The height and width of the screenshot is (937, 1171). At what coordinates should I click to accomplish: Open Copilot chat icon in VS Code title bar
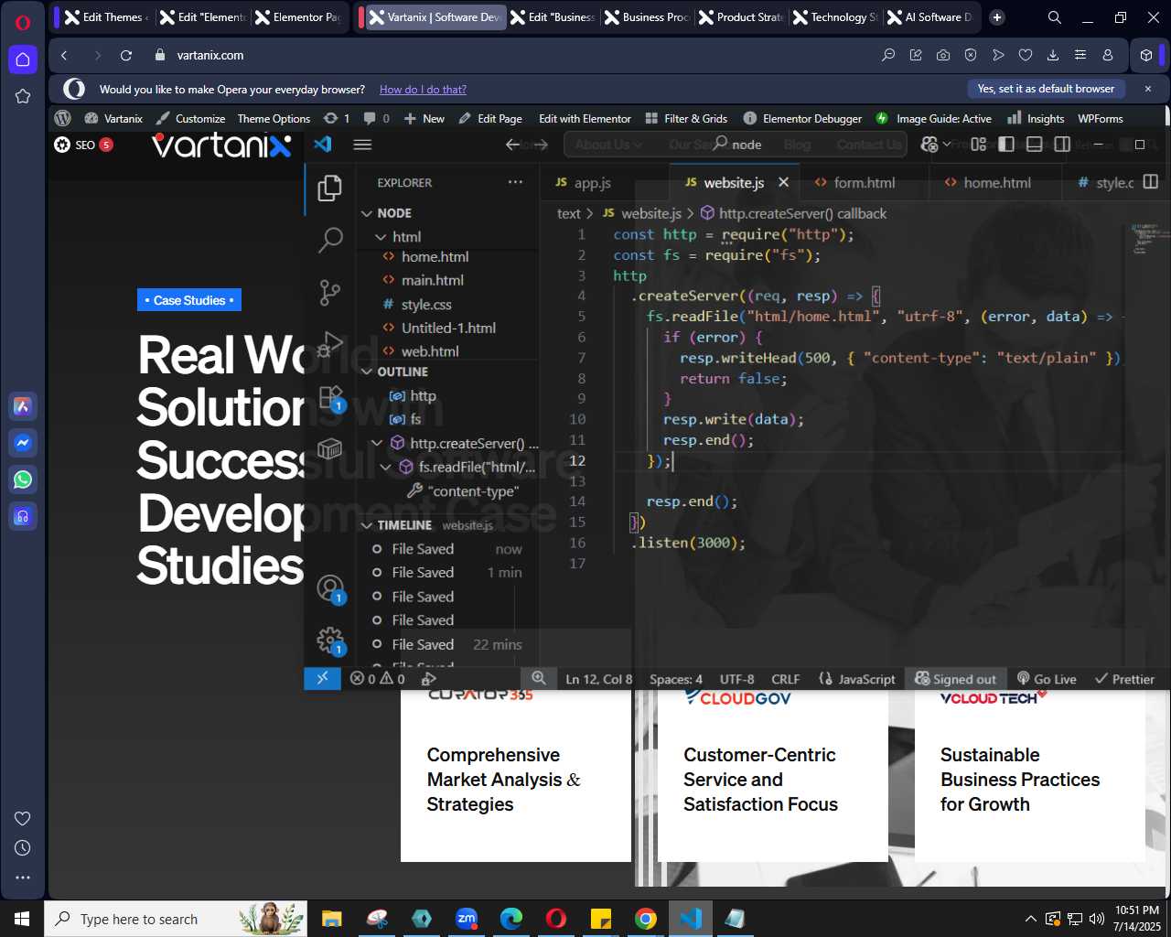pyautogui.click(x=929, y=145)
